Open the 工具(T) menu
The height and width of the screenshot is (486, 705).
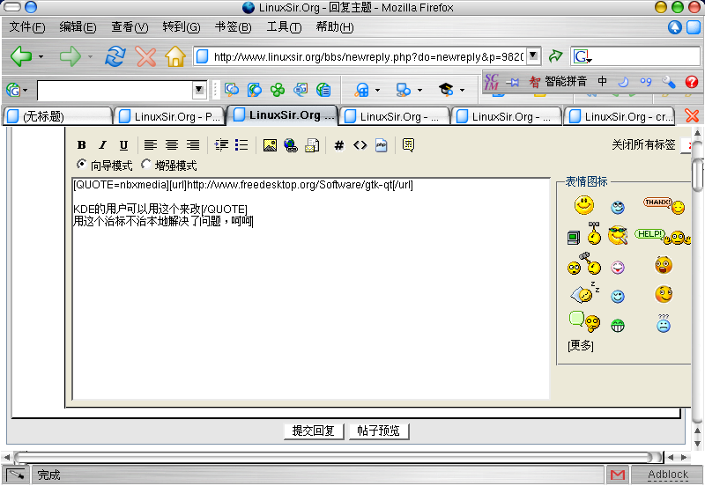click(284, 27)
